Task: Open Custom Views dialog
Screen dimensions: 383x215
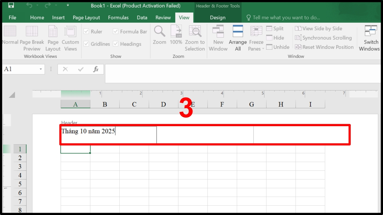Action: tap(70, 38)
